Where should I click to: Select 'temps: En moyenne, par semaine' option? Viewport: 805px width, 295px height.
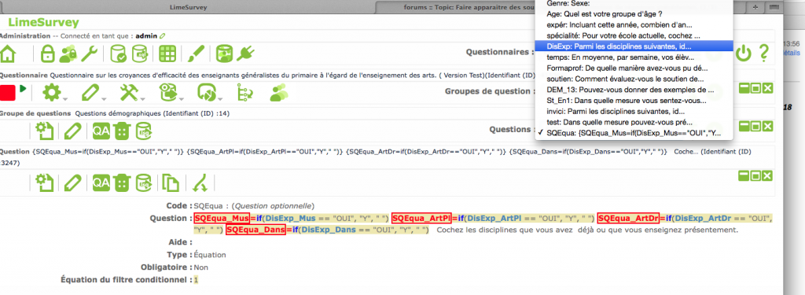[634, 57]
